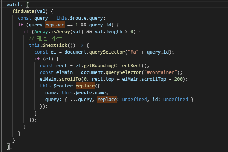Click 'rect.top' in scrollTo arguments

(x=103, y=79)
